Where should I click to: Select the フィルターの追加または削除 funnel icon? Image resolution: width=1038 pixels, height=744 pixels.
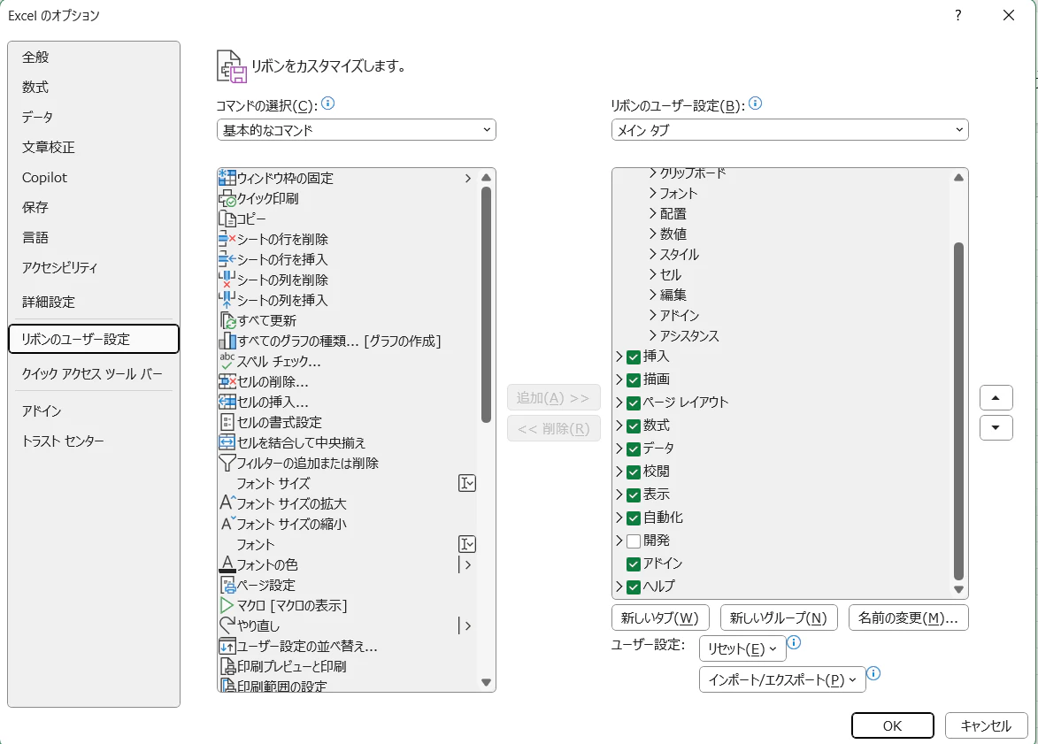click(227, 463)
